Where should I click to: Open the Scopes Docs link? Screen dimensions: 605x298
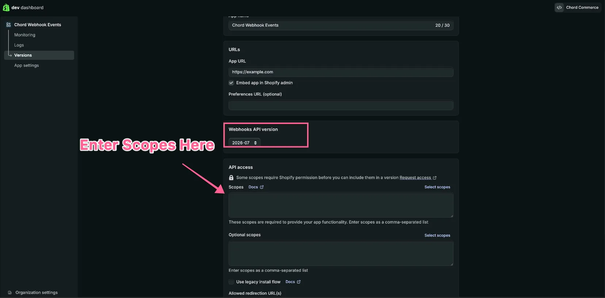tap(253, 187)
